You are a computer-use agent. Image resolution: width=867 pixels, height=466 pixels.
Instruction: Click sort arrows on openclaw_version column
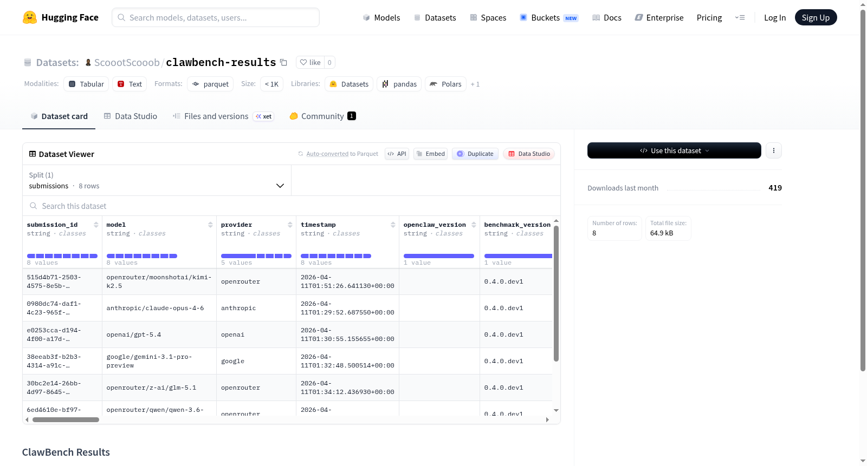pos(474,225)
